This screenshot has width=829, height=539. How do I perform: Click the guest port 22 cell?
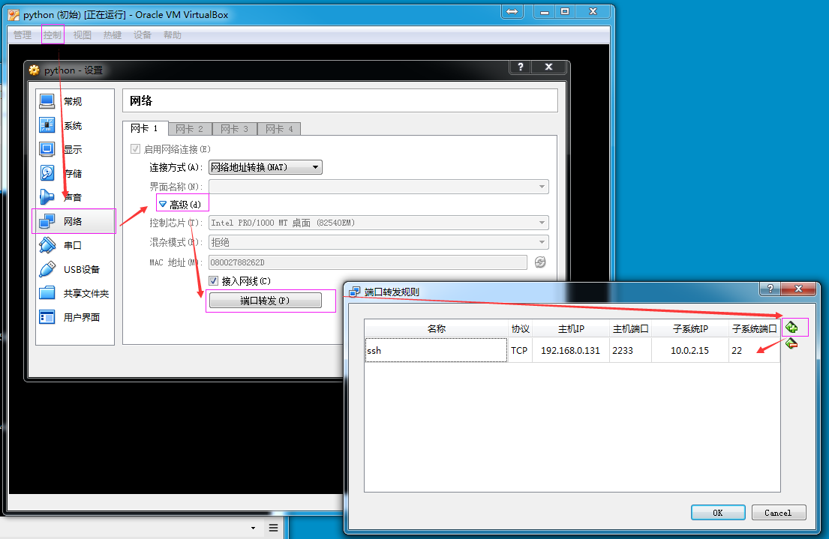755,350
